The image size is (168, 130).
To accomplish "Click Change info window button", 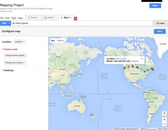I will (15, 63).
